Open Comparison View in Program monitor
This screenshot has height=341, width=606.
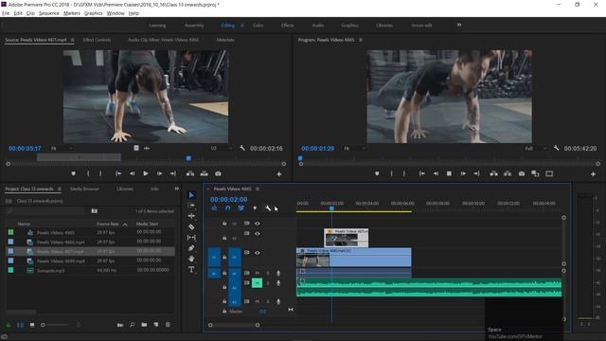pyautogui.click(x=535, y=174)
